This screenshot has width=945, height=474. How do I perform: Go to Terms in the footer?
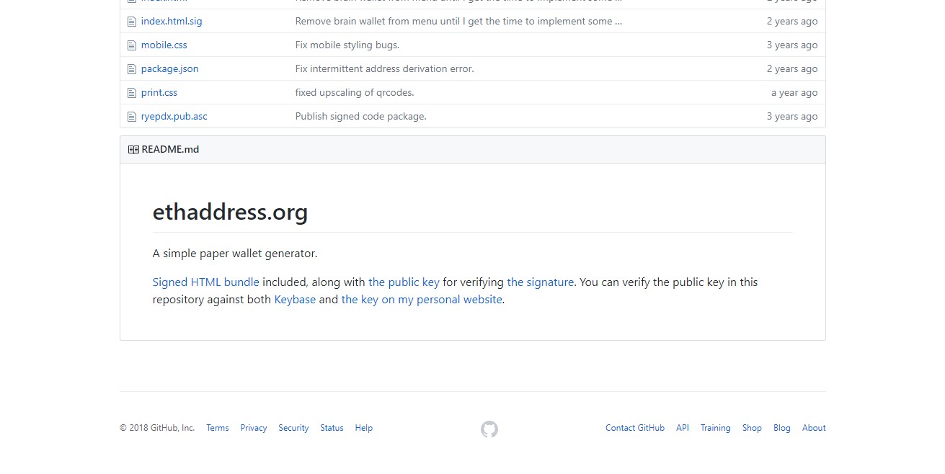coord(217,428)
